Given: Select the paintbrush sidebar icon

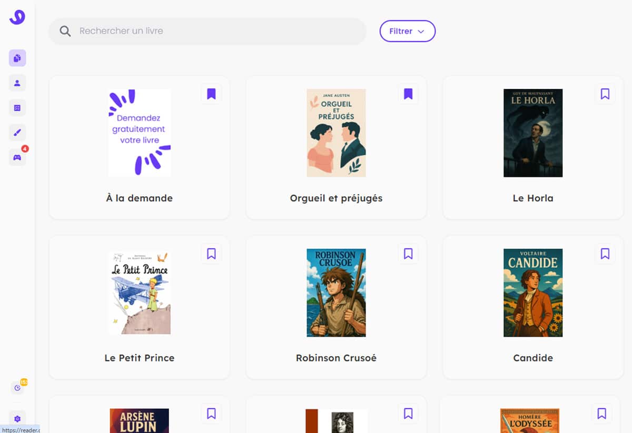Looking at the screenshot, I should [x=17, y=133].
